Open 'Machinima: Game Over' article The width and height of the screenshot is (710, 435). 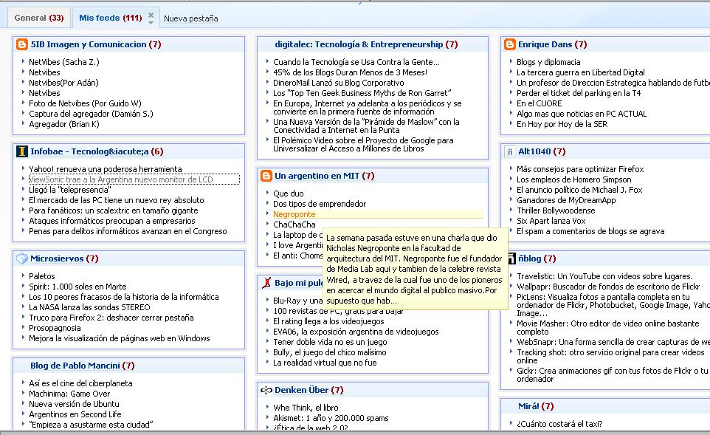69,394
